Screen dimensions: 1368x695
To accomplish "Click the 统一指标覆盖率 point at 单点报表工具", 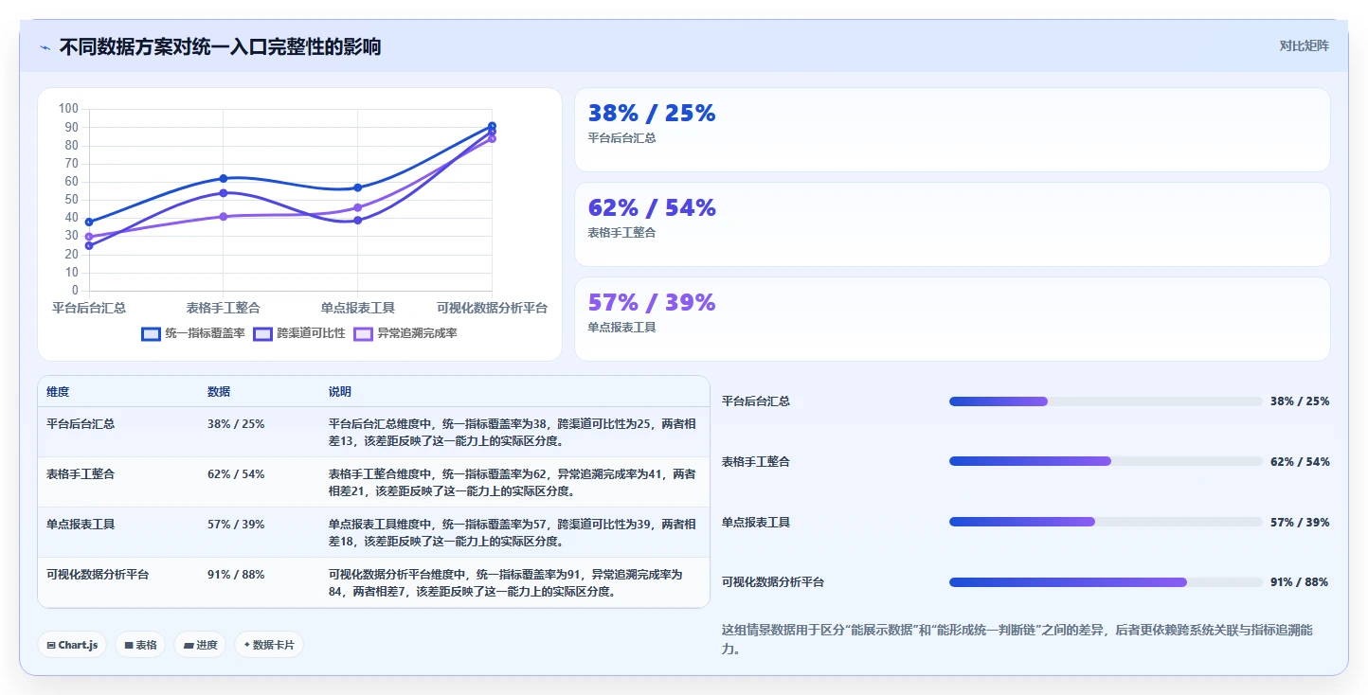I will 357,187.
